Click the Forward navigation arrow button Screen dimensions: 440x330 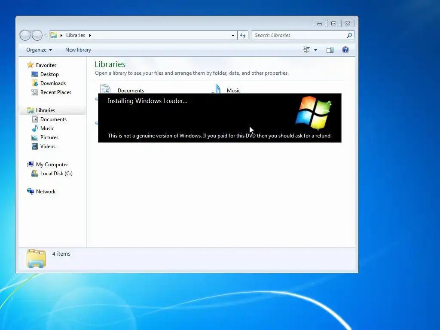37,35
